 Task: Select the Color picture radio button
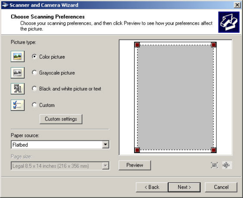(x=34, y=57)
